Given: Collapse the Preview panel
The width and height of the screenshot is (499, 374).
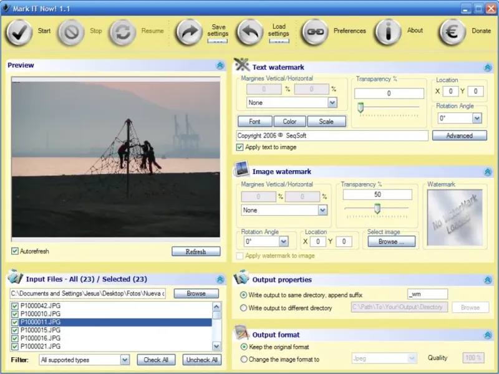Looking at the screenshot, I should coord(220,65).
